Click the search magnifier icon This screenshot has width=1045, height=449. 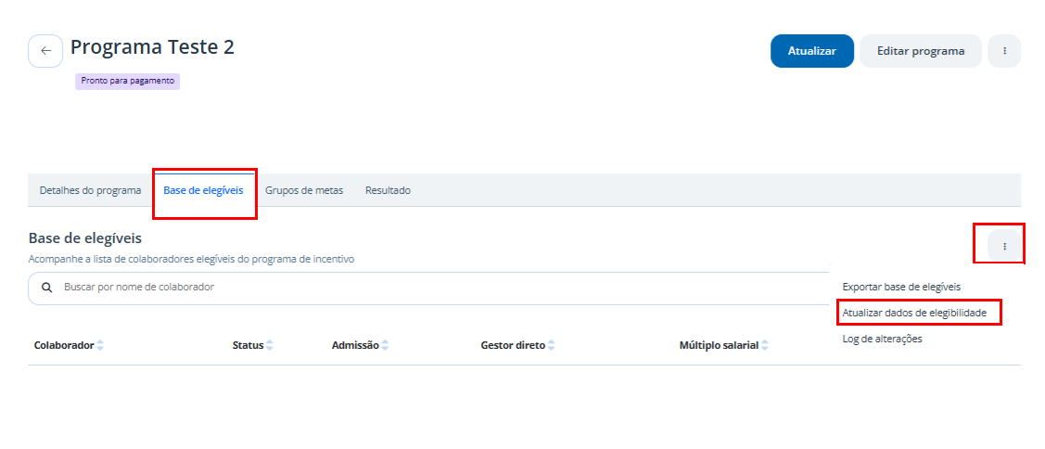click(x=46, y=288)
